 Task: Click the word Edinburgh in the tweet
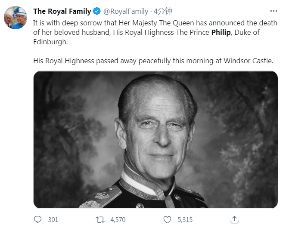pos(50,42)
